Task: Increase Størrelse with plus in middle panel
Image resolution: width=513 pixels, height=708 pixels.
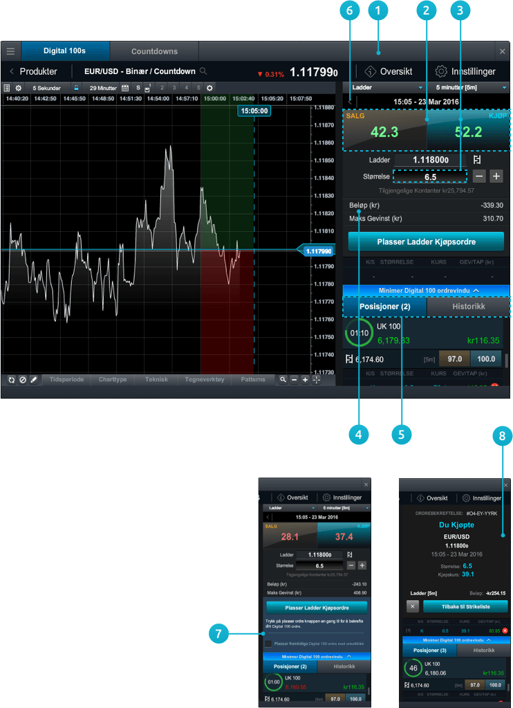Action: point(362,565)
